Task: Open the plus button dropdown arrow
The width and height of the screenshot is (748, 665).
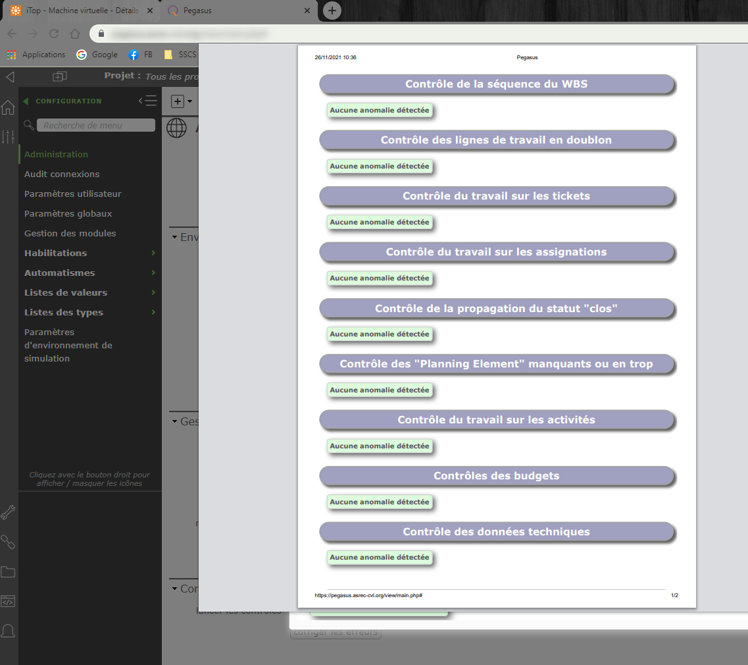Action: click(x=190, y=101)
